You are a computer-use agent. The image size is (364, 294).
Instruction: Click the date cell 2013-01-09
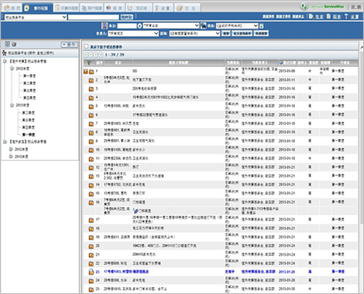click(287, 71)
